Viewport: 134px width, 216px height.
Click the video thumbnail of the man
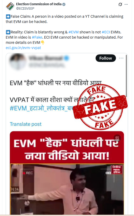(x=67, y=189)
